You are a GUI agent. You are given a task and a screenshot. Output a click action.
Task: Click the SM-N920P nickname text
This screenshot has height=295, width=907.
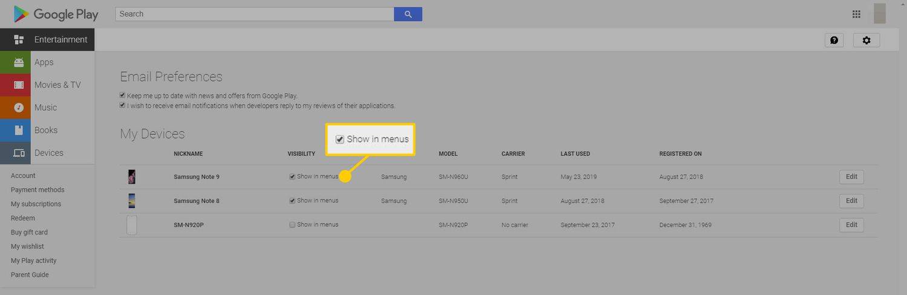pos(190,225)
